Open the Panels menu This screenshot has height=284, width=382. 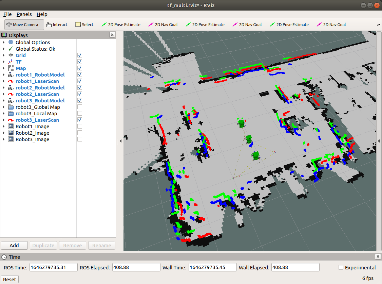24,14
